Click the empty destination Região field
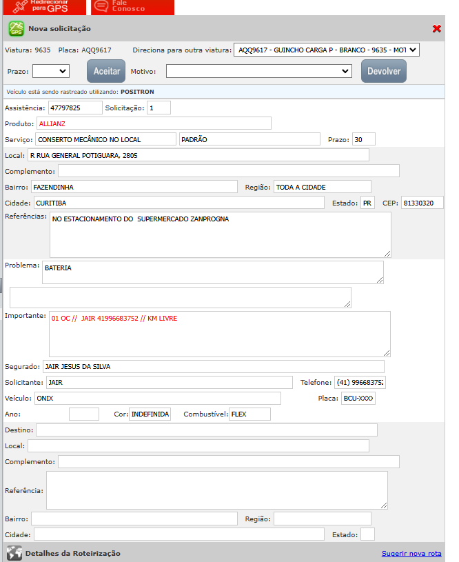The image size is (459, 562). pyautogui.click(x=323, y=519)
